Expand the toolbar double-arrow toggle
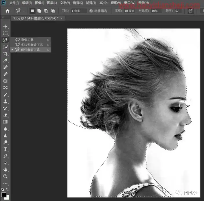 coord(3,17)
